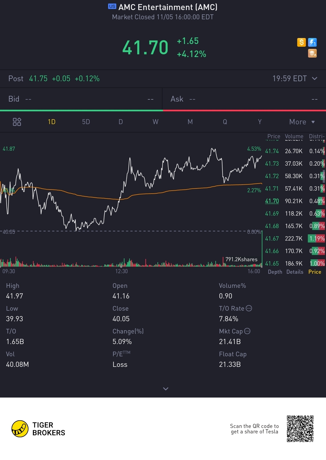Tap the Tesla share QR code

[x=300, y=429]
